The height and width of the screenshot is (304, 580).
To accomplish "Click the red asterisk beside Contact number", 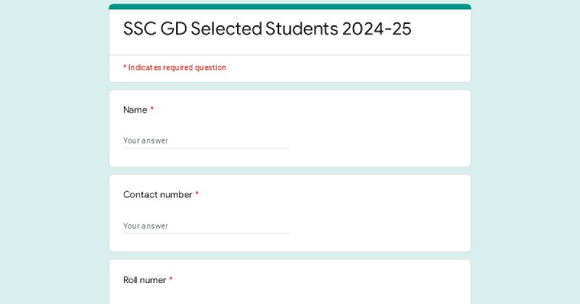I will click(x=196, y=193).
